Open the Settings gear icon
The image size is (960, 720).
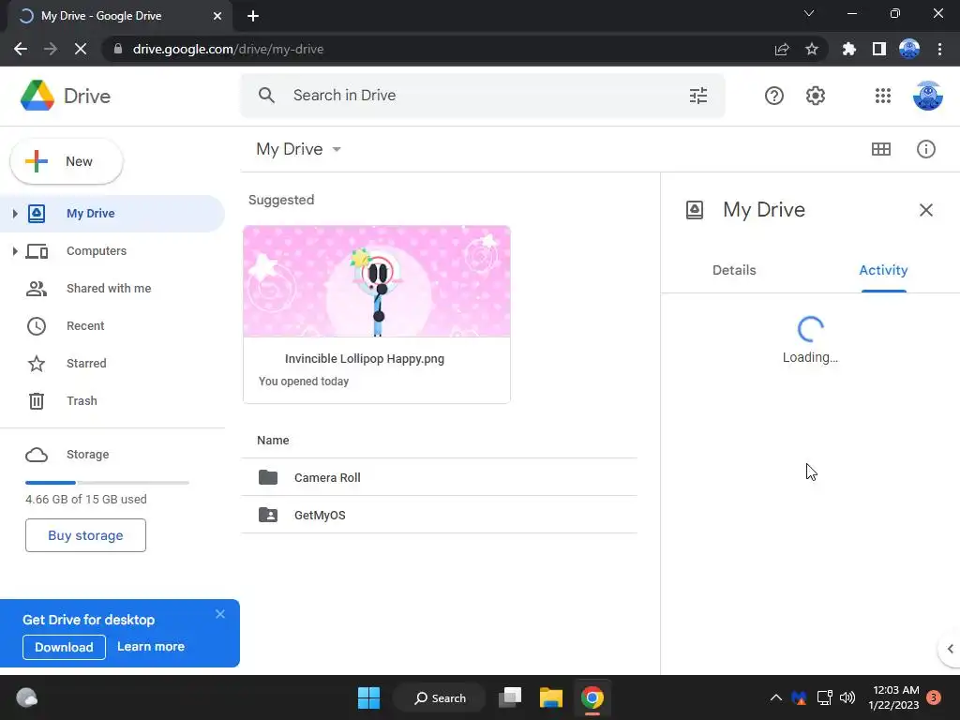coord(815,96)
